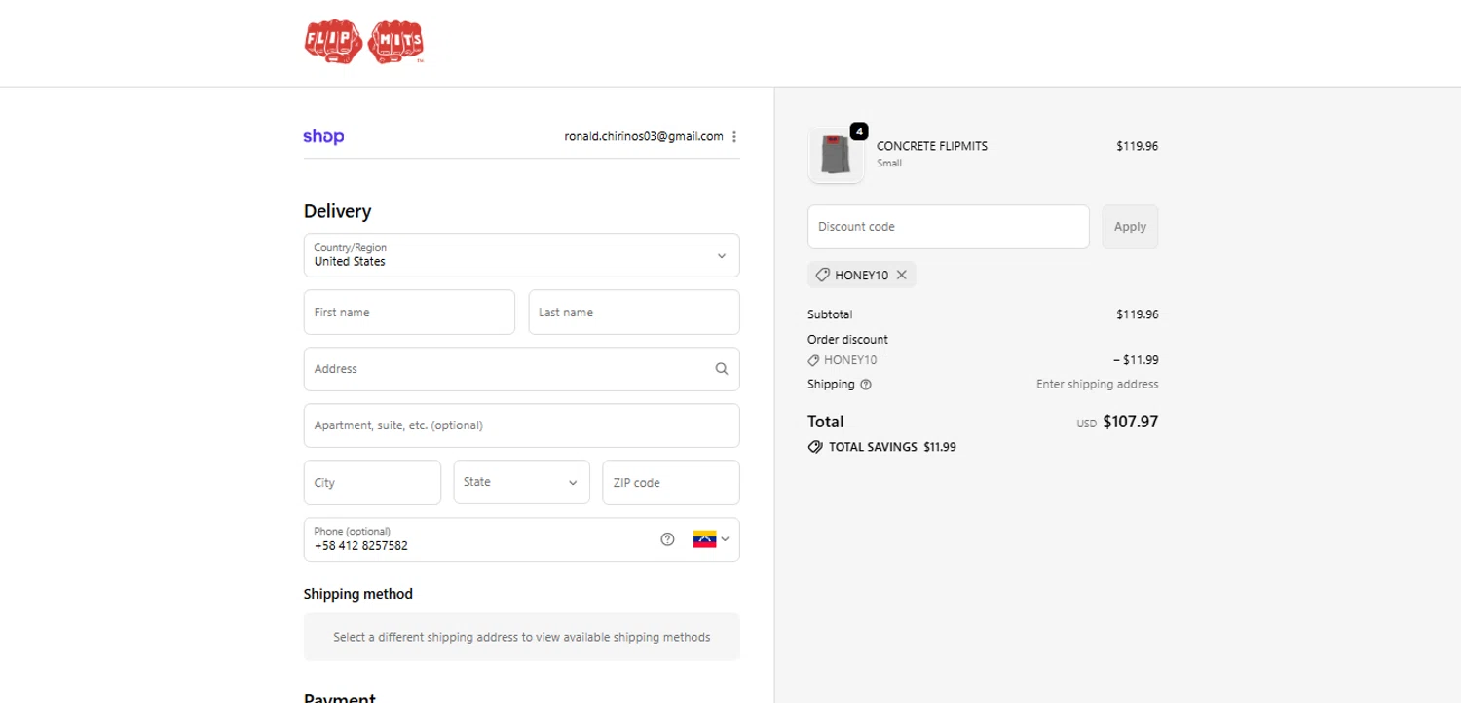This screenshot has height=703, width=1461.
Task: Click the Delivery heading
Action: point(337,212)
